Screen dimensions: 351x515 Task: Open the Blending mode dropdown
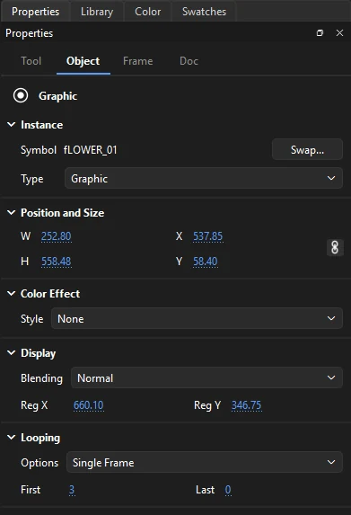tap(206, 377)
